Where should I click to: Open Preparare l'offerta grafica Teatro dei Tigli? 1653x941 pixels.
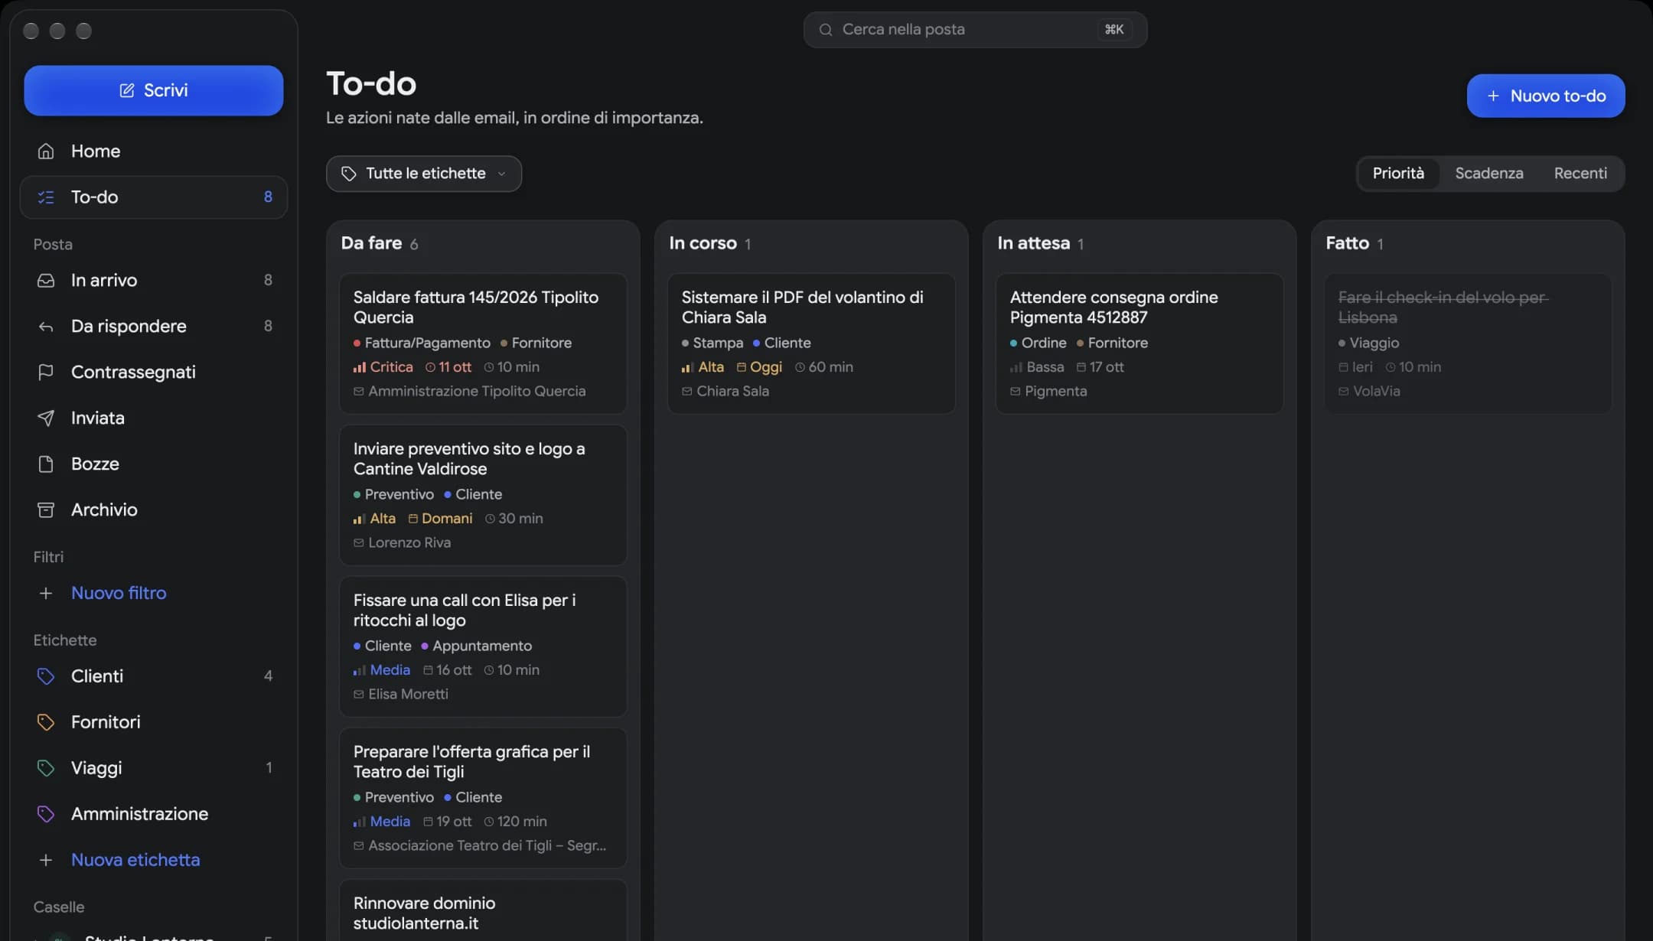(483, 798)
